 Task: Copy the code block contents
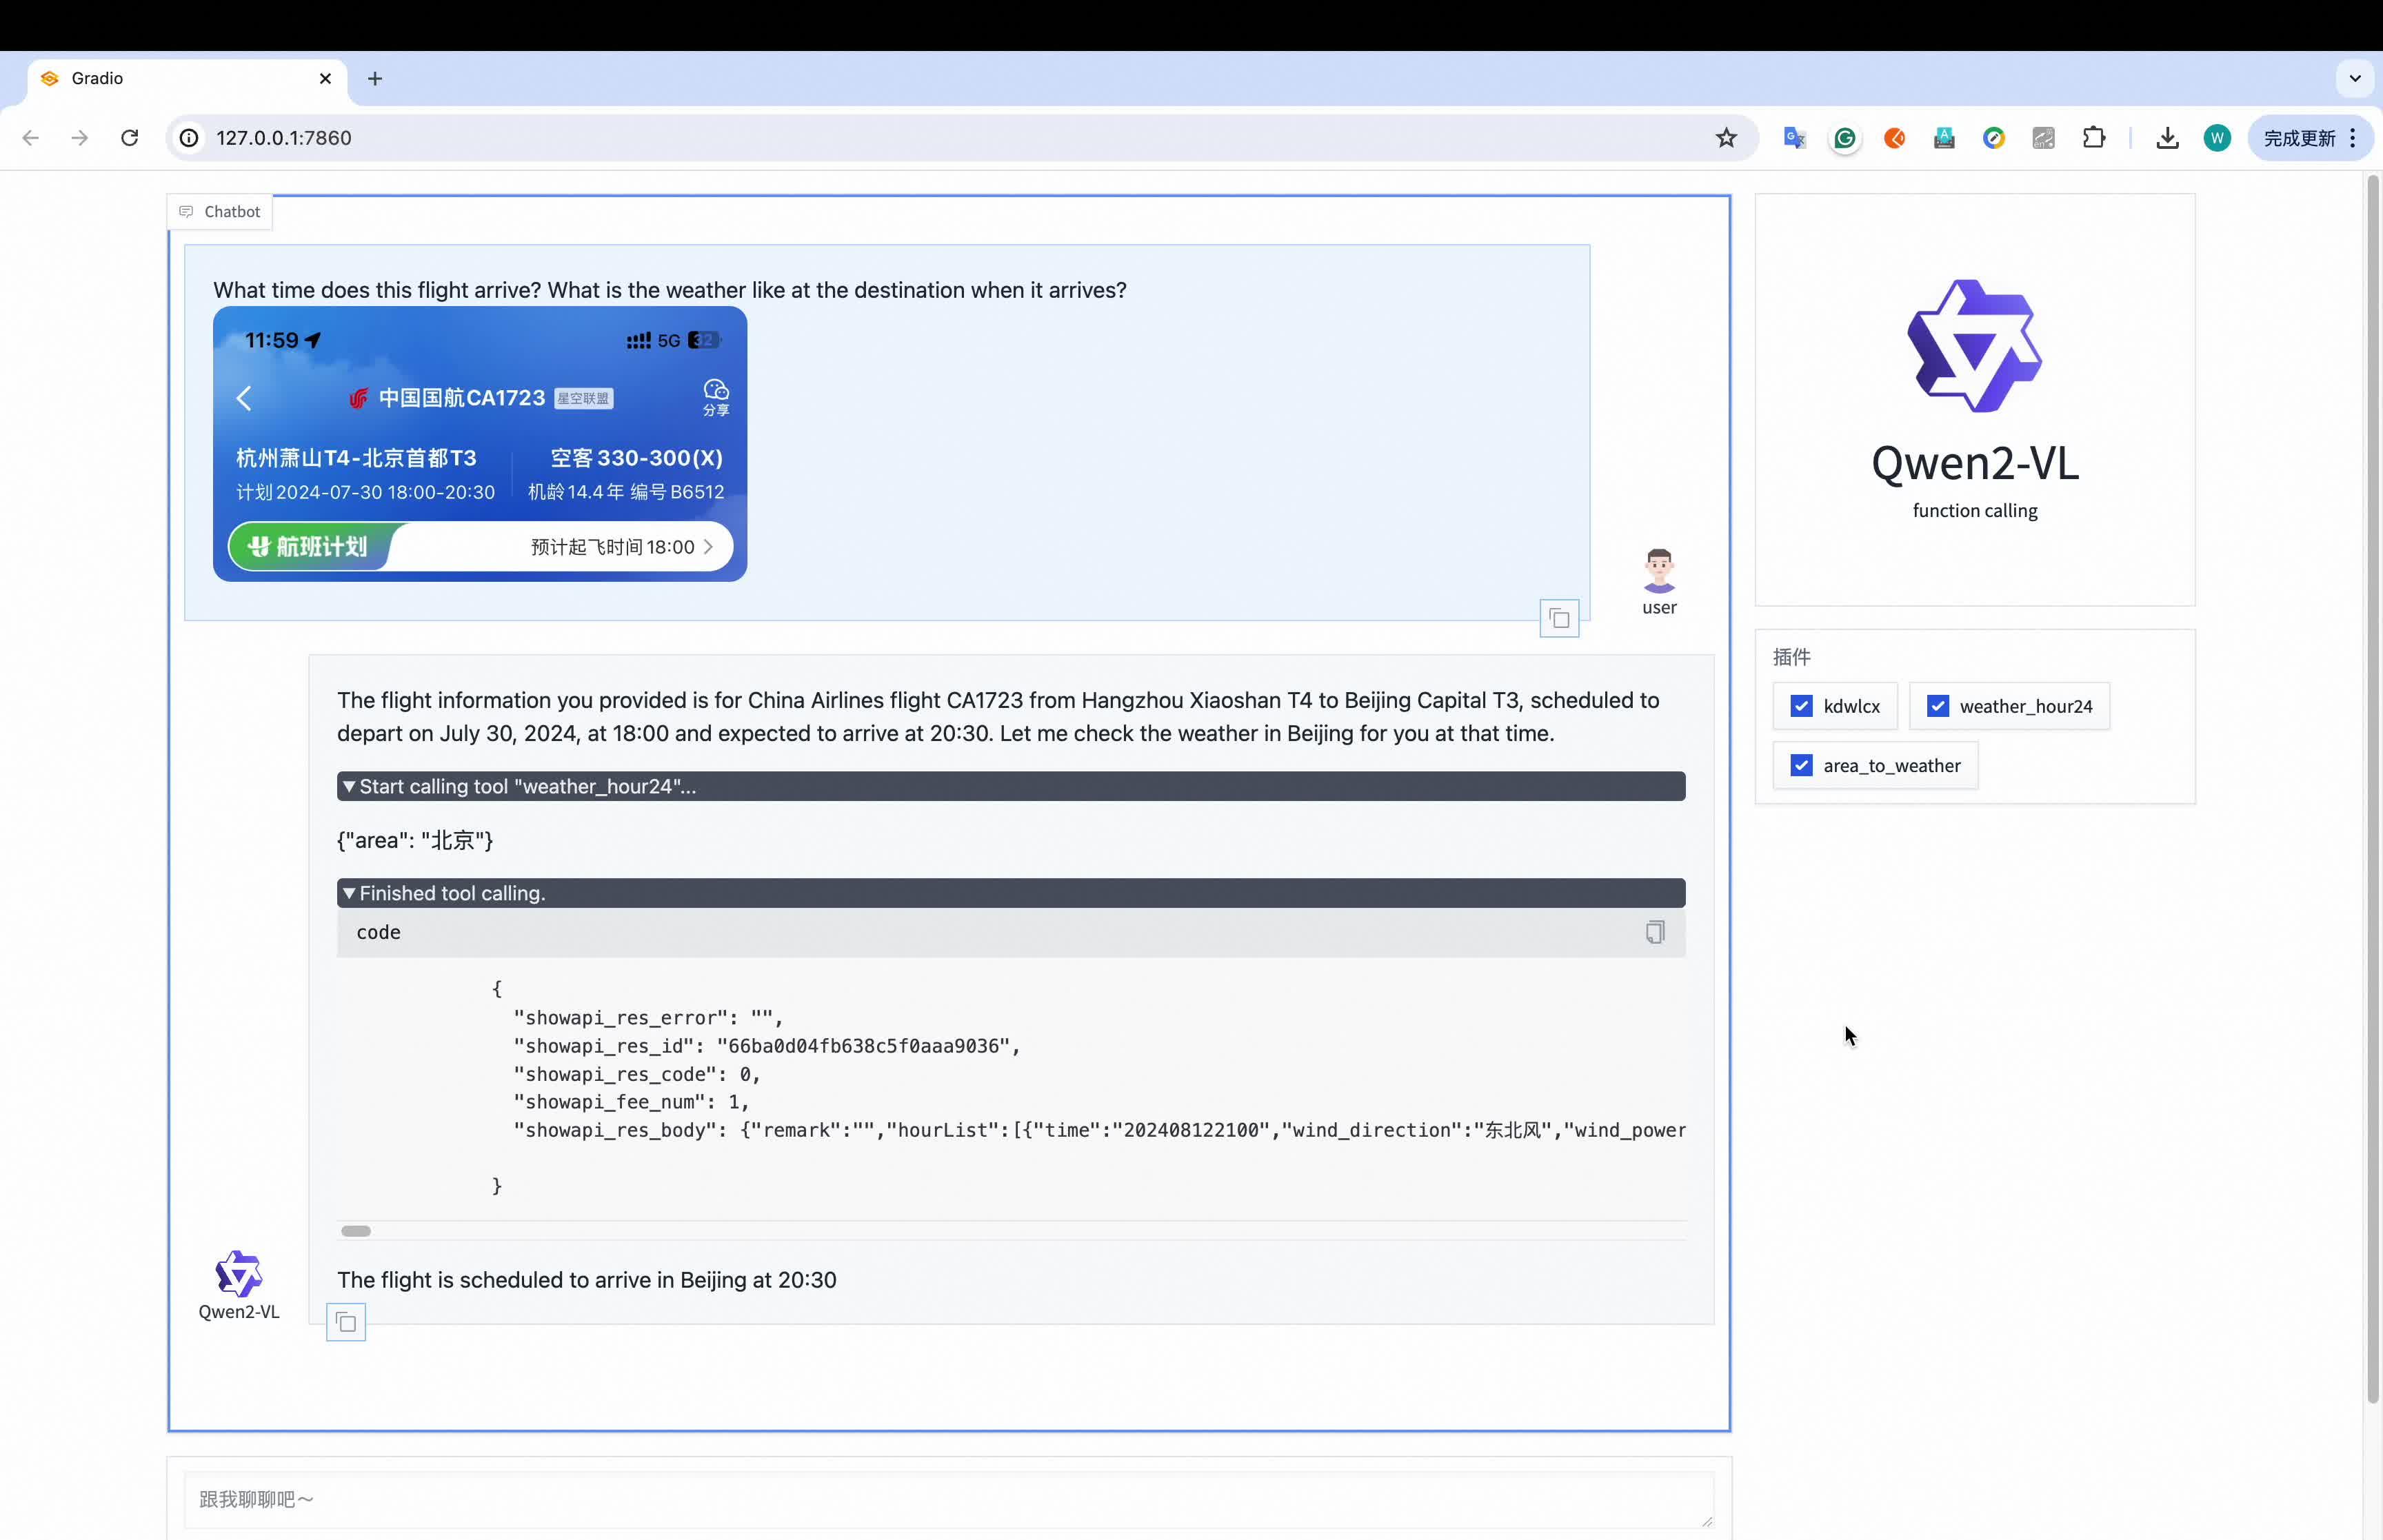tap(1655, 932)
